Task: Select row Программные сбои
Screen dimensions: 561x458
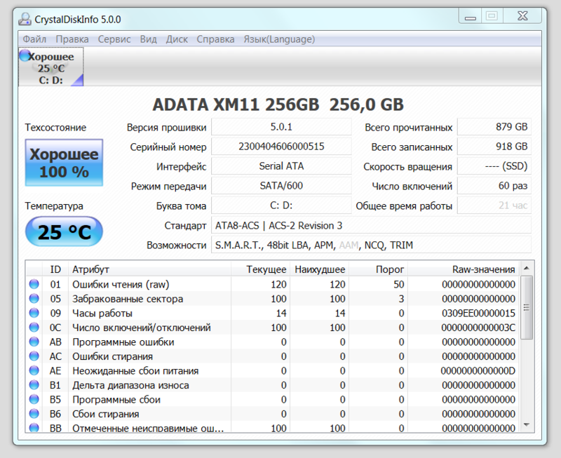Action: coord(273,399)
